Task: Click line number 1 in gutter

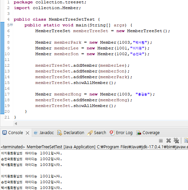Action: click(8, 2)
